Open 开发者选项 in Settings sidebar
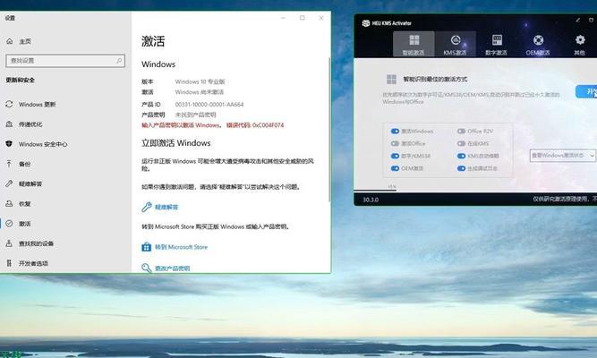 (x=33, y=263)
